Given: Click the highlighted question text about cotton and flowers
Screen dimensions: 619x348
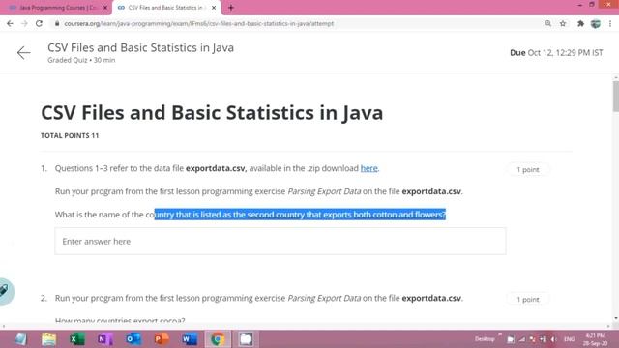Looking at the screenshot, I should point(300,215).
